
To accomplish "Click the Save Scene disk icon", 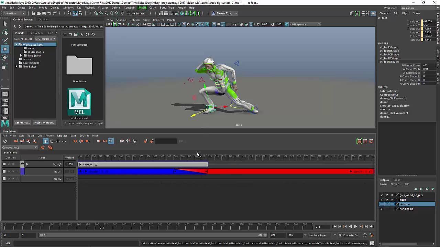I will pos(44,13).
